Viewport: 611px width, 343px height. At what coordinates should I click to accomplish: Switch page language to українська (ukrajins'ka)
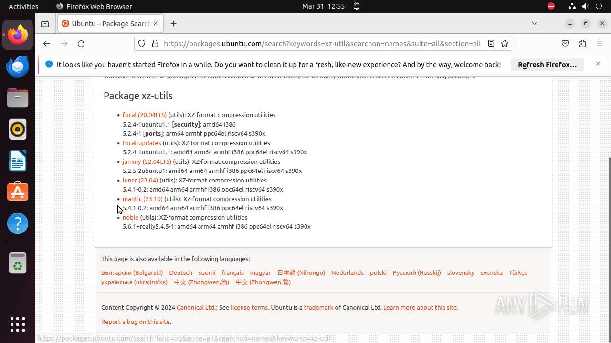click(135, 282)
